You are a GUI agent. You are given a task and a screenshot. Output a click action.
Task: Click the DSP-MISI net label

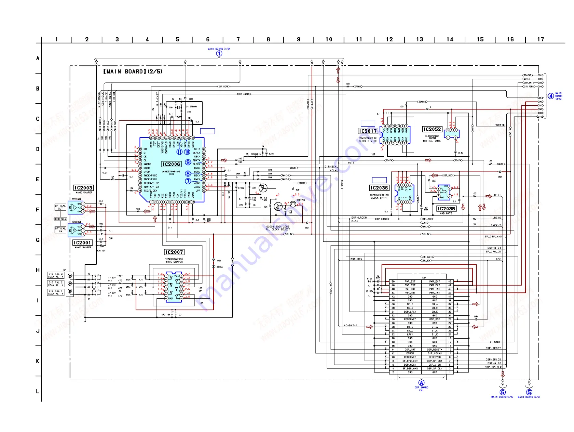(494, 248)
